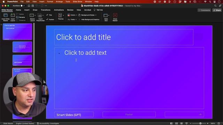Click the Rename layout button
This screenshot has width=223, height=125.
click(21, 17)
